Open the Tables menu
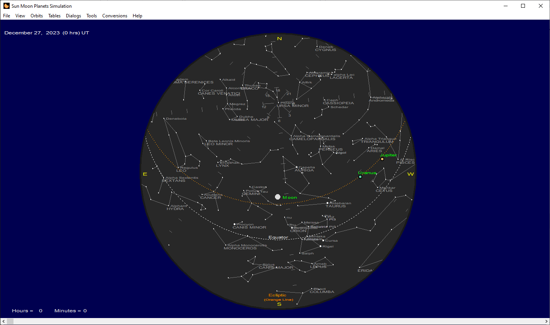 click(54, 16)
